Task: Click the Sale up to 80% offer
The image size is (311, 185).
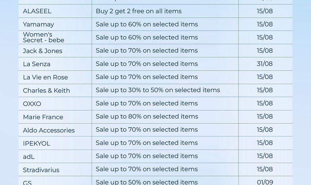Action: click(147, 117)
